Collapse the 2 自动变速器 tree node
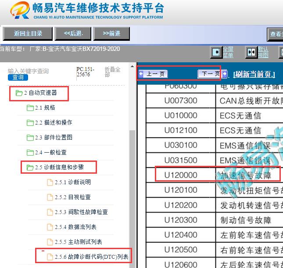Image resolution: width=283 pixels, height=268 pixels. tap(40, 93)
